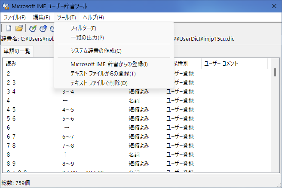282x188 pixels.
Task: Choose フィルター(F) from the tools menu
Action: coord(114,28)
